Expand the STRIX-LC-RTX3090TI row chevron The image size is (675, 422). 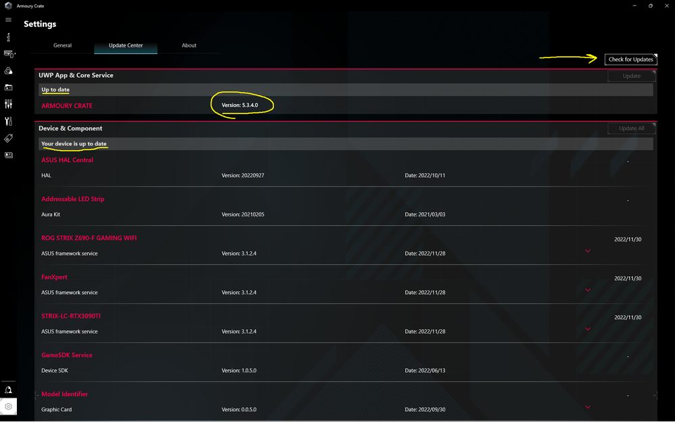(x=588, y=329)
